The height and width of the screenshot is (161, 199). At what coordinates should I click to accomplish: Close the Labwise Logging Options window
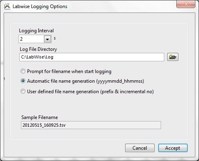click(186, 4)
